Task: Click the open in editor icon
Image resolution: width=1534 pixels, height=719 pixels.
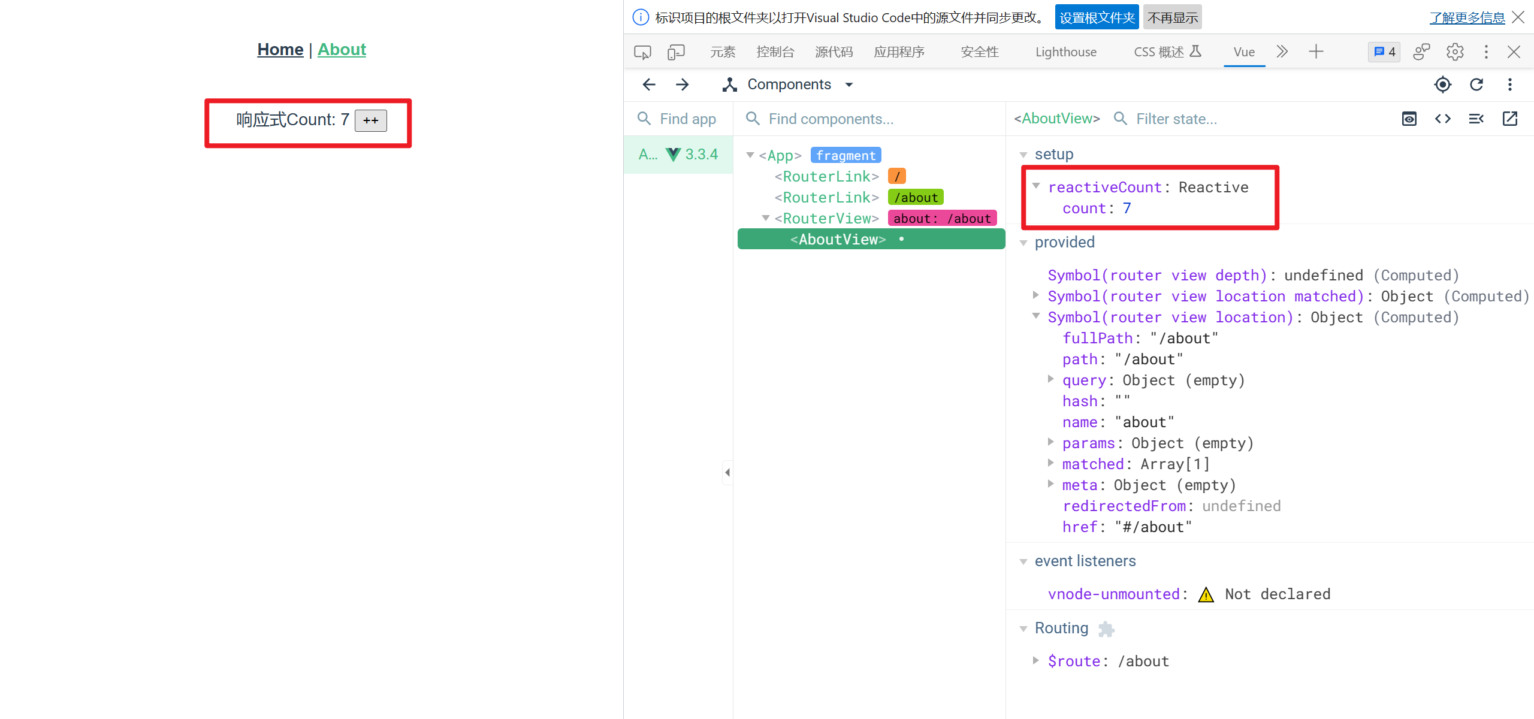Action: click(x=1509, y=119)
